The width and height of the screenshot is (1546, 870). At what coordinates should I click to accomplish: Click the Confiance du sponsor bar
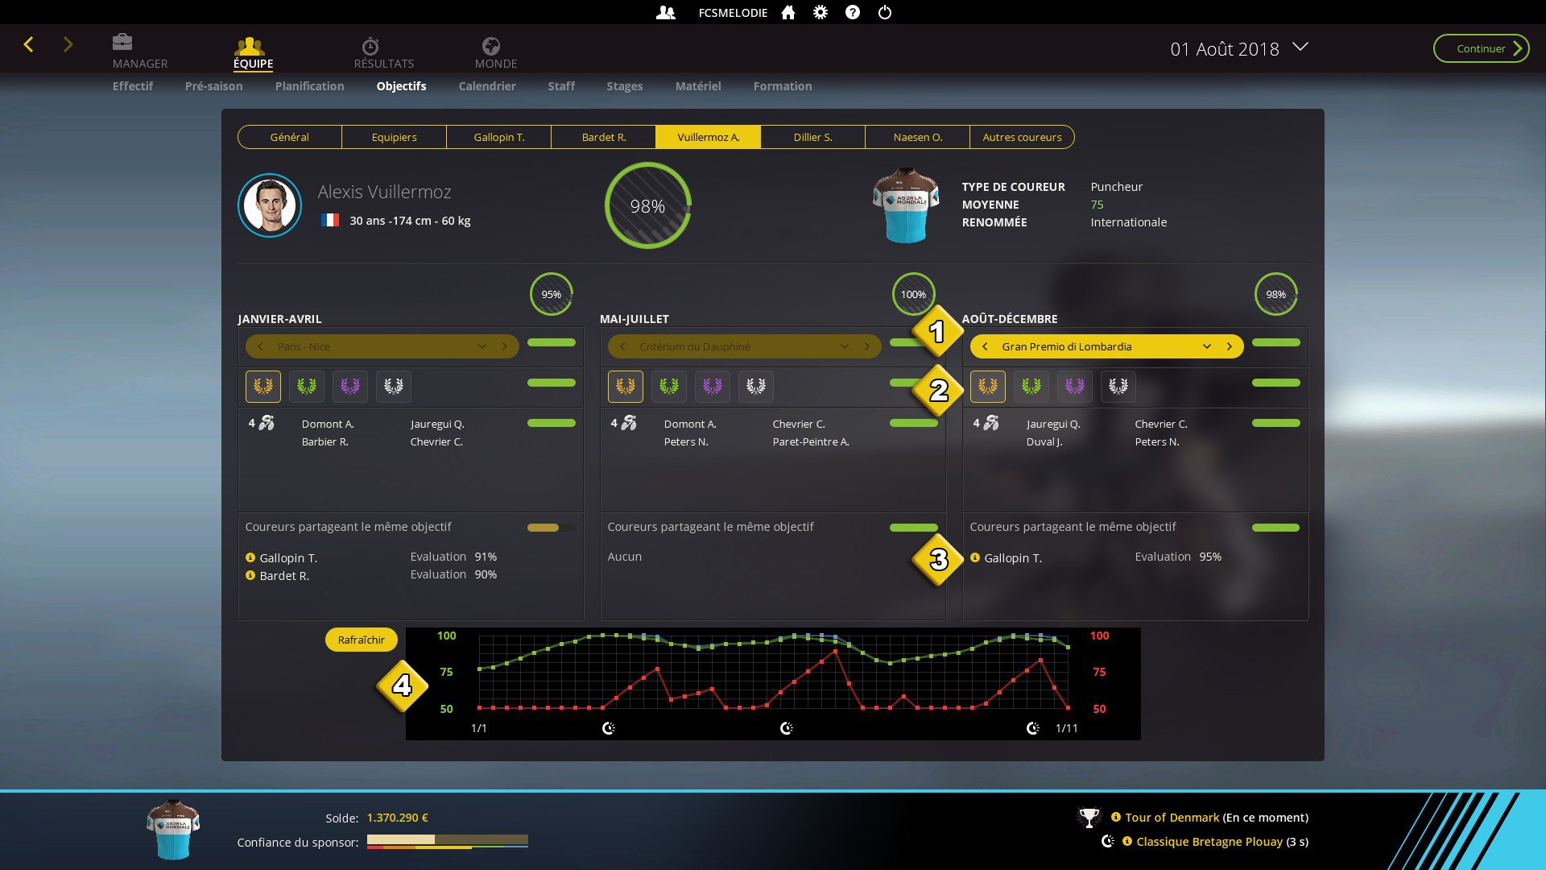pyautogui.click(x=447, y=841)
